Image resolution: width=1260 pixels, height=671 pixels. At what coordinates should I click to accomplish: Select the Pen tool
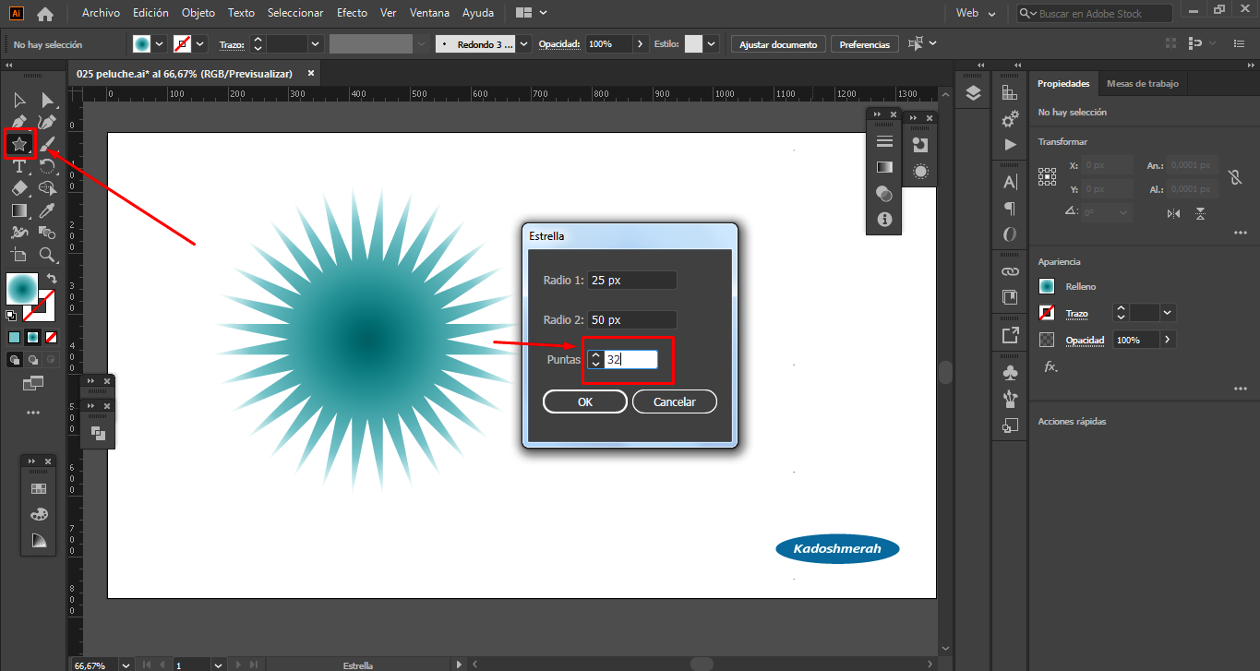pyautogui.click(x=19, y=122)
